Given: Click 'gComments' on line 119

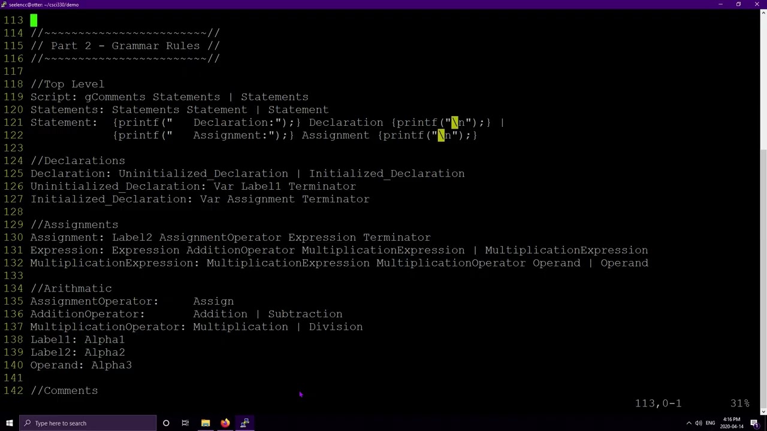Looking at the screenshot, I should click(115, 97).
